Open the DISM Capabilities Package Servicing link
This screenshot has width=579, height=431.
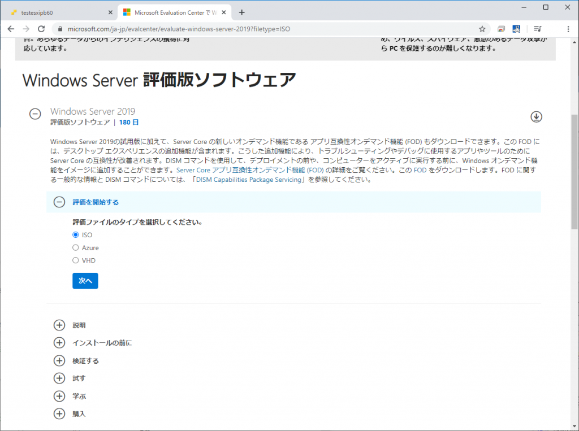coord(249,180)
